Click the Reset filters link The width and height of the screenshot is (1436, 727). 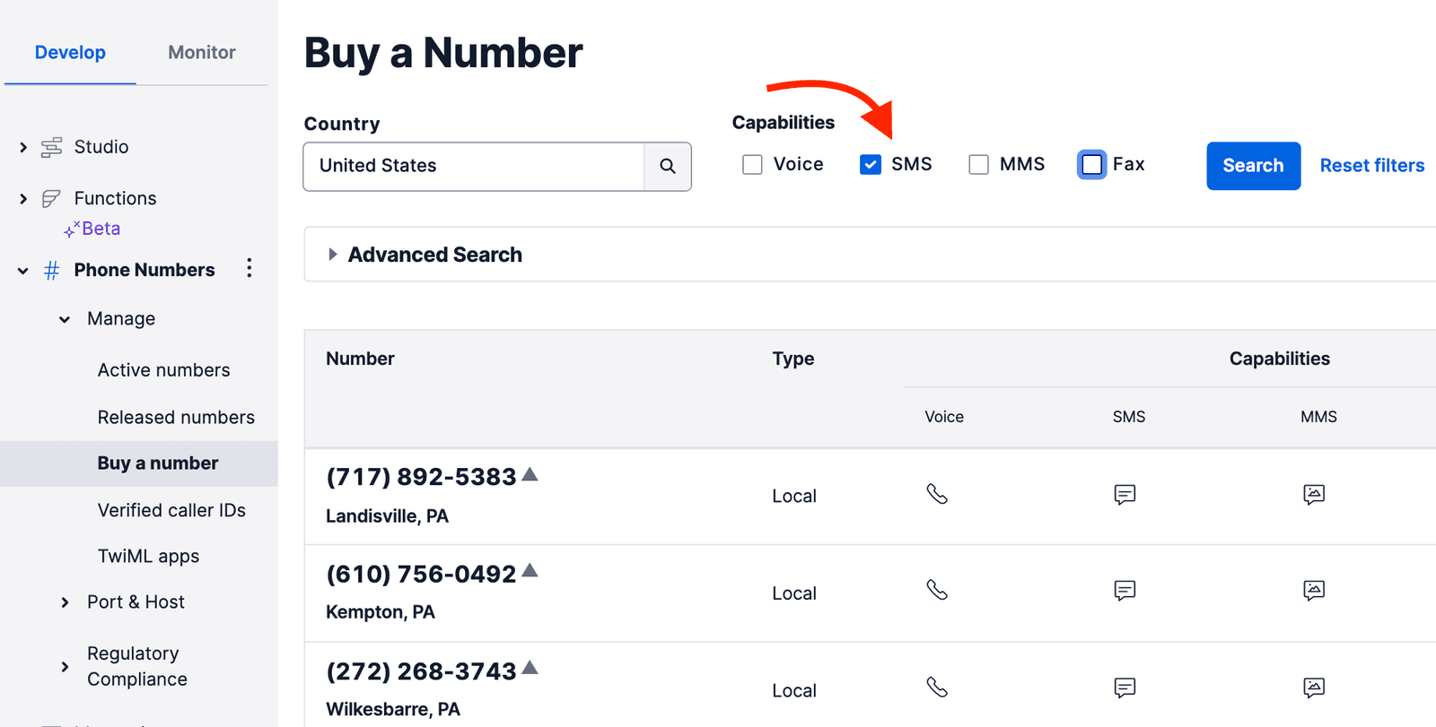point(1371,165)
